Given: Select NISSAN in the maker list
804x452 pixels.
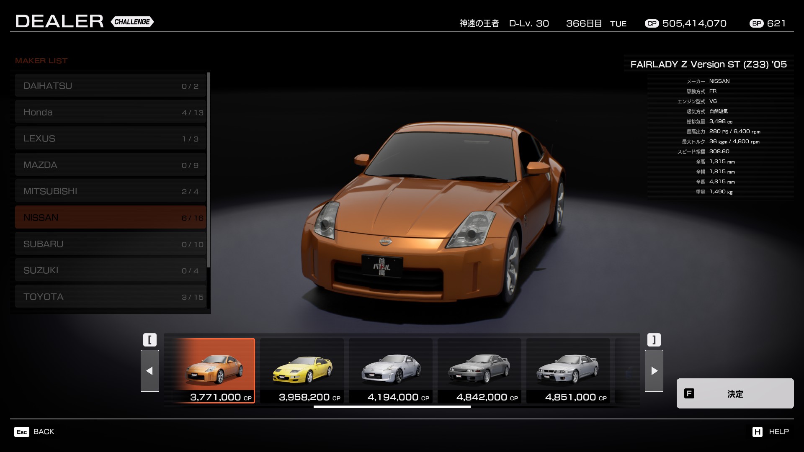Looking at the screenshot, I should 111,217.
